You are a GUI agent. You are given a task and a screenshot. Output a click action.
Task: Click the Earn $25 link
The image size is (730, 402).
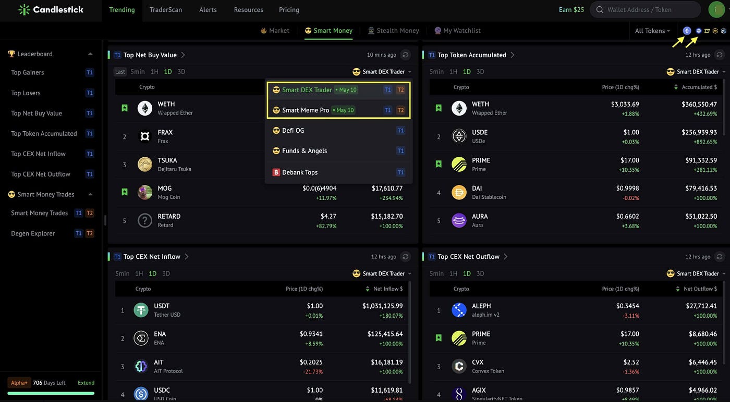pyautogui.click(x=571, y=9)
